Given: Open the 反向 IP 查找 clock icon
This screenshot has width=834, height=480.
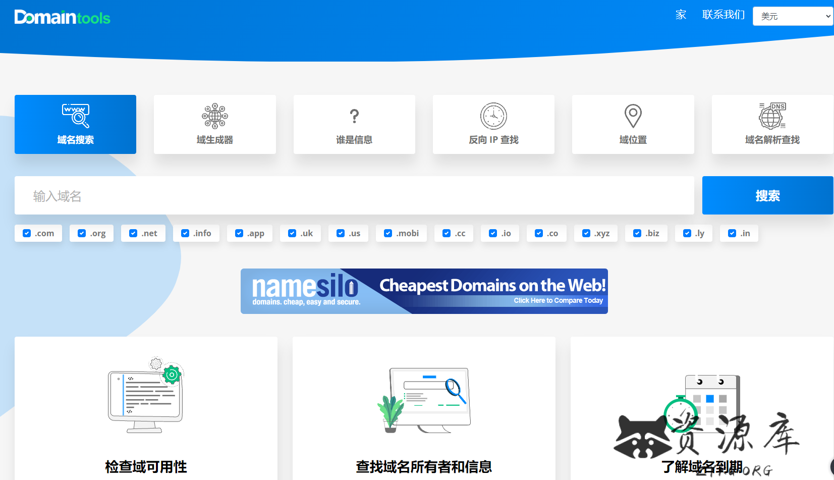Looking at the screenshot, I should pyautogui.click(x=493, y=116).
